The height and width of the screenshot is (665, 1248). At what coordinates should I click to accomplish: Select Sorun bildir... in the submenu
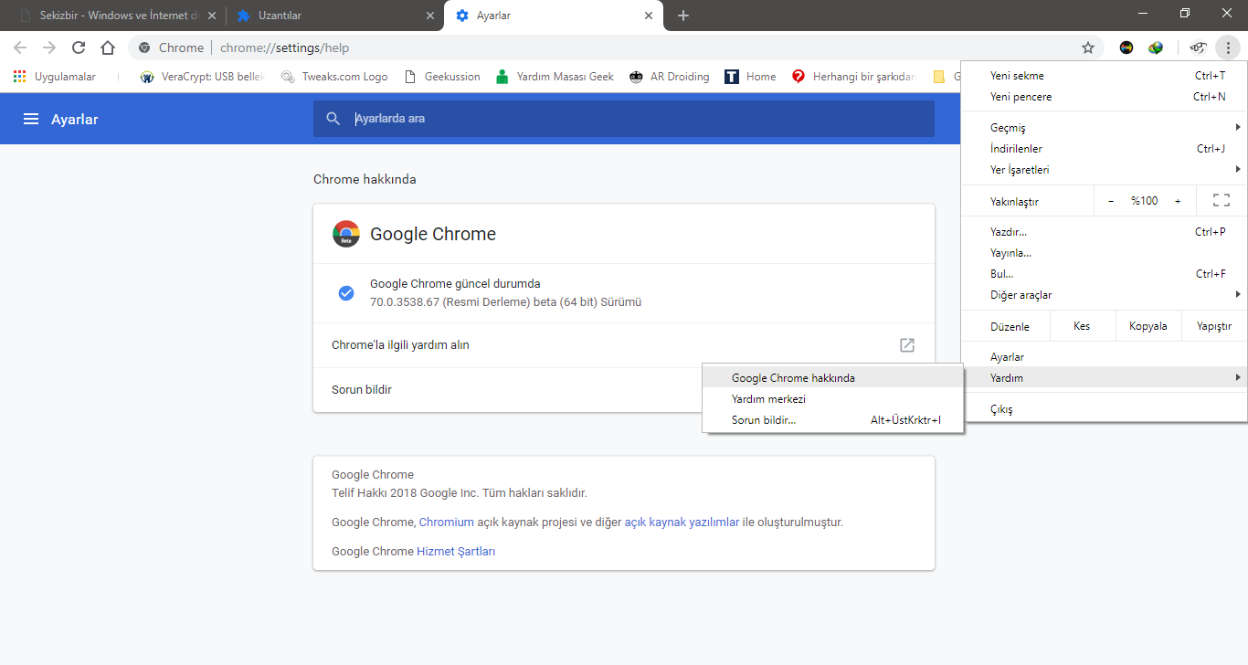(832, 420)
